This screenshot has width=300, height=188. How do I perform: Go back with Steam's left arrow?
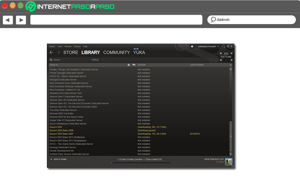coord(51,52)
